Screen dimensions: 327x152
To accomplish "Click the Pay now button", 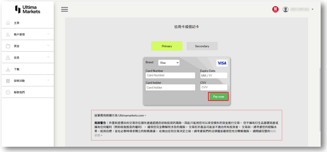I will click(218, 97).
